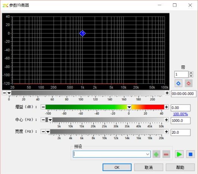
Task: Add a new band with blue diamond icon
Action: pyautogui.click(x=178, y=83)
